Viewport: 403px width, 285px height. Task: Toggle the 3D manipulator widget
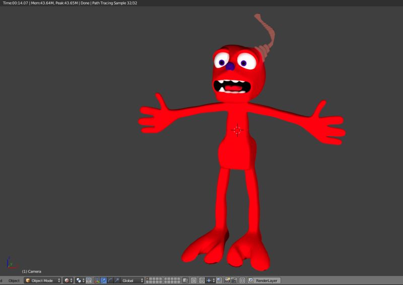97,280
